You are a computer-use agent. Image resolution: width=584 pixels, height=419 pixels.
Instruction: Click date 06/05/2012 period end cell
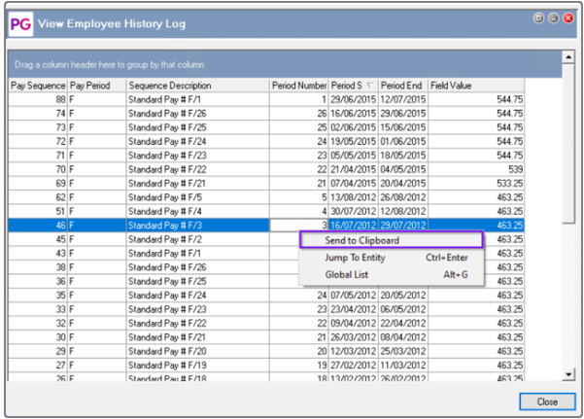coord(403,309)
